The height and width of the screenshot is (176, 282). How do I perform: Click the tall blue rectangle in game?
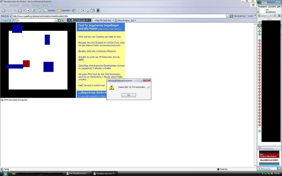click(x=47, y=40)
